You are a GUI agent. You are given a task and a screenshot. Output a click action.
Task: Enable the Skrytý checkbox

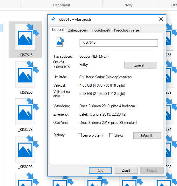[x=111, y=135]
